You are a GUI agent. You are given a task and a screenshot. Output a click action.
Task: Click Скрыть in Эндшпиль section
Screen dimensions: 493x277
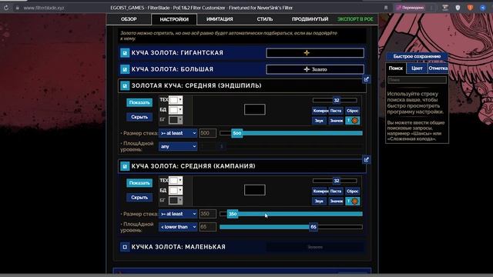coord(139,117)
